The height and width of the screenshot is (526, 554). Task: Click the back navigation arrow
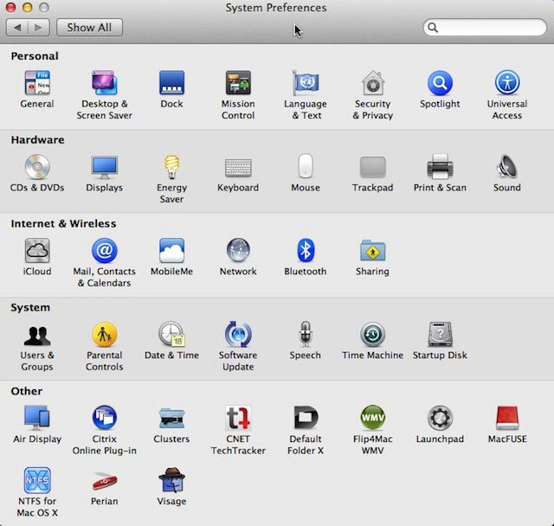coord(16,28)
